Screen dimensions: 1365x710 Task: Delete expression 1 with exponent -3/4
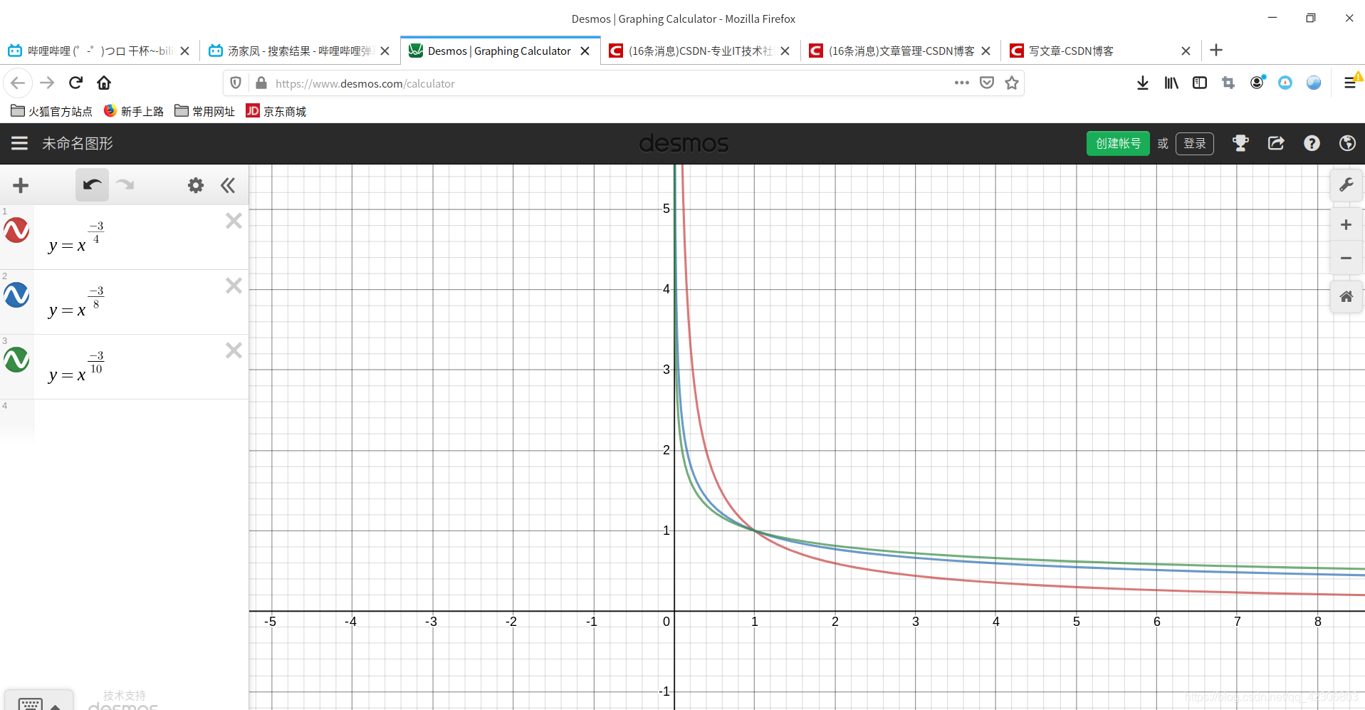click(x=234, y=221)
